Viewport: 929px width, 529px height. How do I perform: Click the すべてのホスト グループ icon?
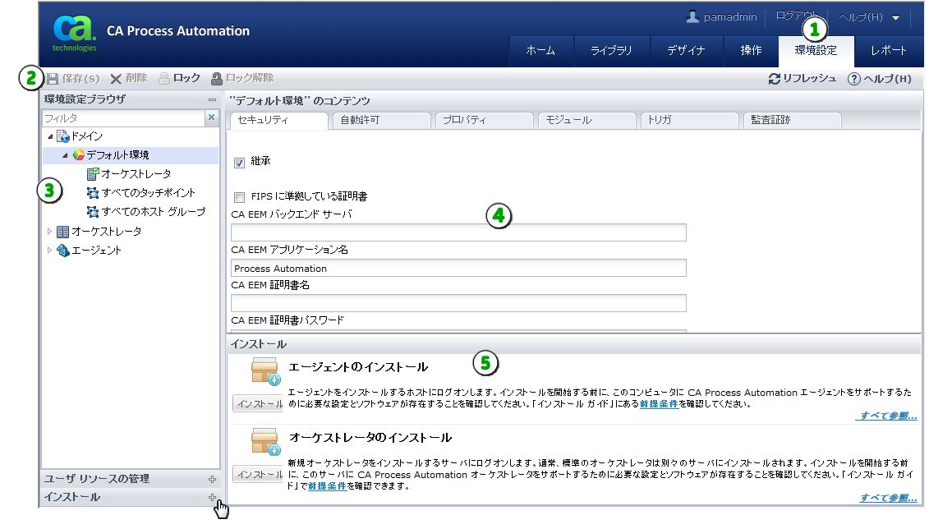click(93, 212)
